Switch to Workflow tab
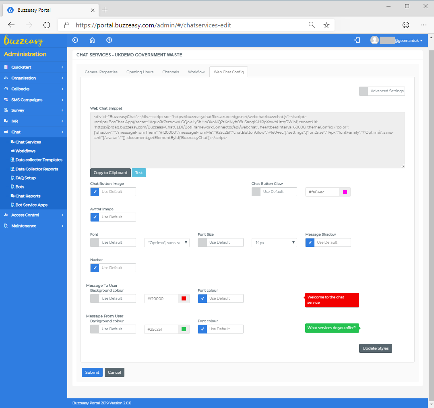Screen dimensions: 434x408 (x=196, y=72)
